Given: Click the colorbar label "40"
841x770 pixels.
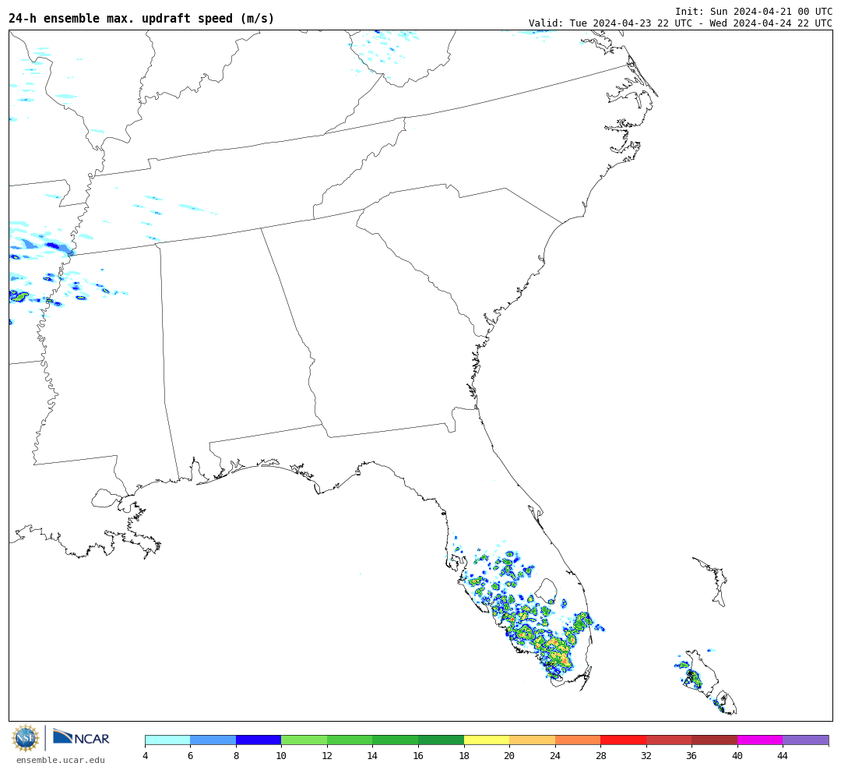Looking at the screenshot, I should click(737, 756).
